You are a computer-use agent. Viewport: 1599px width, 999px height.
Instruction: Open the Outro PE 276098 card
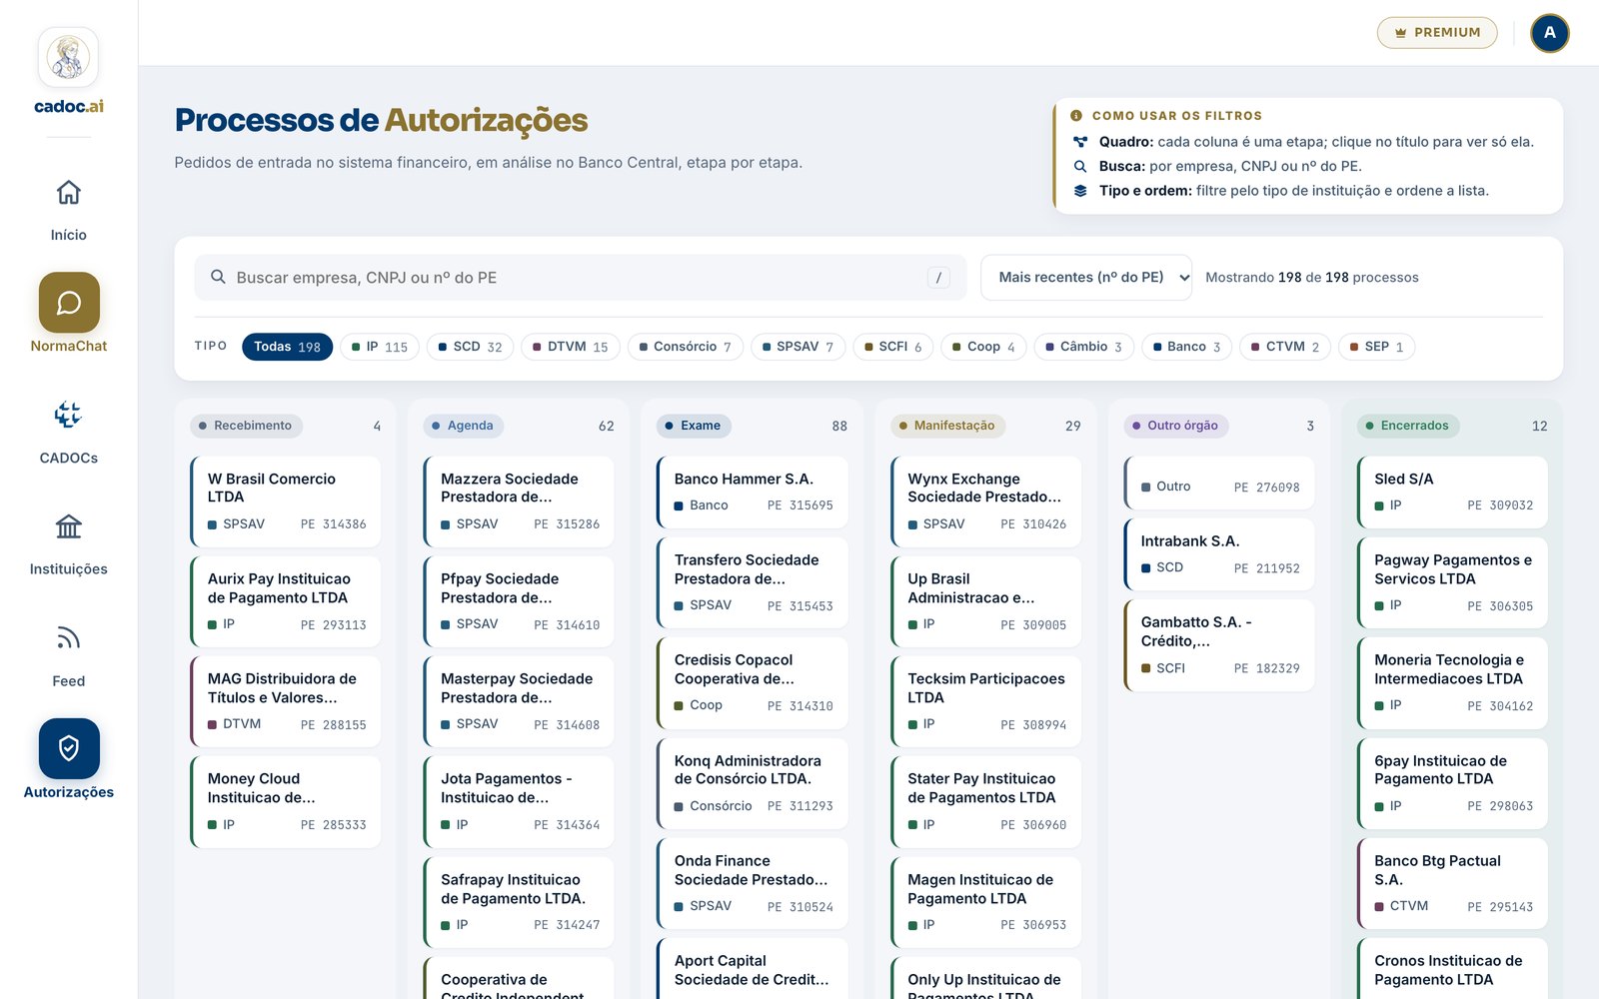1219,483
